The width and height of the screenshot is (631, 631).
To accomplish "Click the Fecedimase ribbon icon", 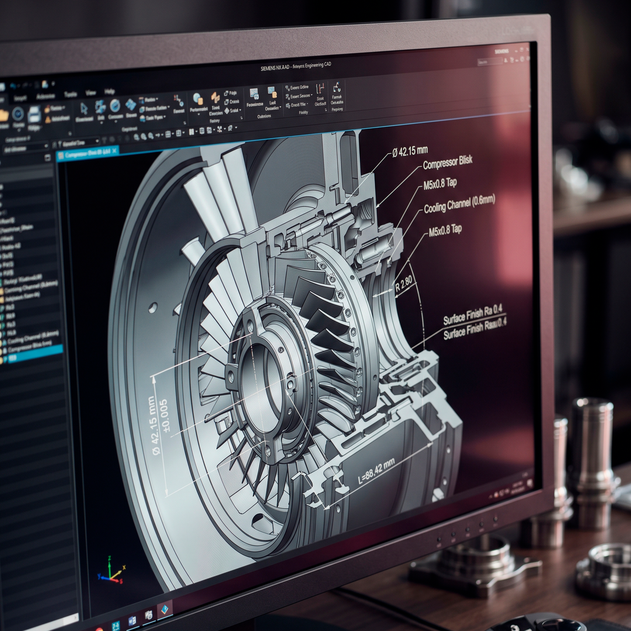I will click(255, 94).
